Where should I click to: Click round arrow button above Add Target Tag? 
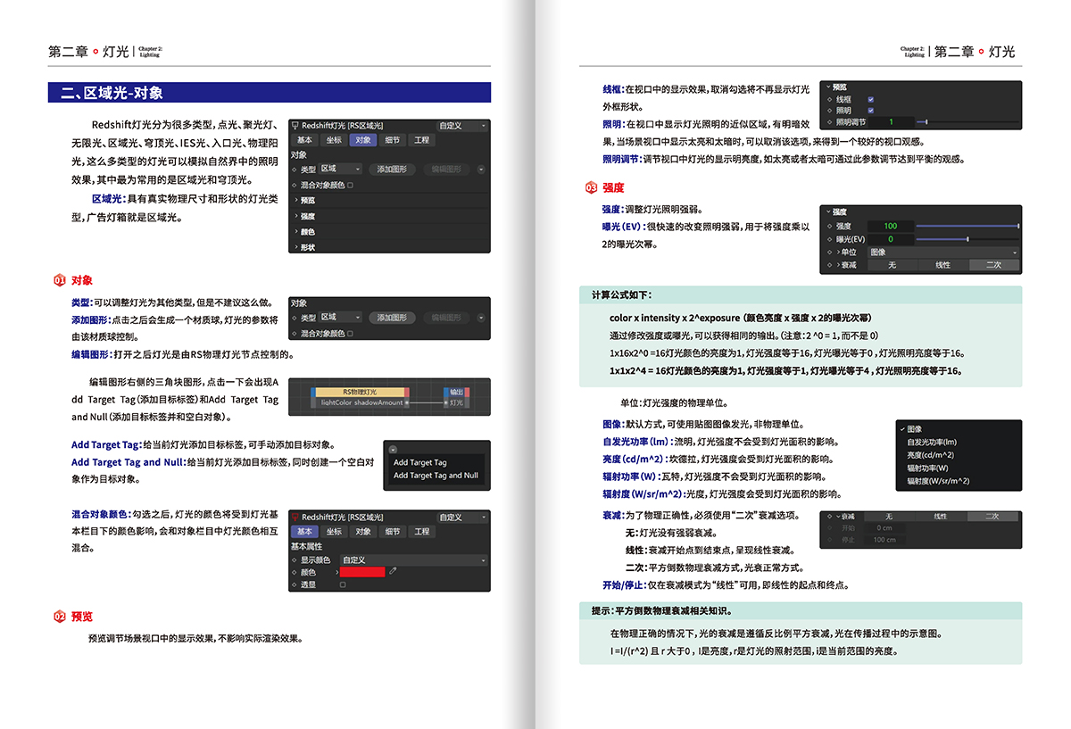click(x=394, y=449)
